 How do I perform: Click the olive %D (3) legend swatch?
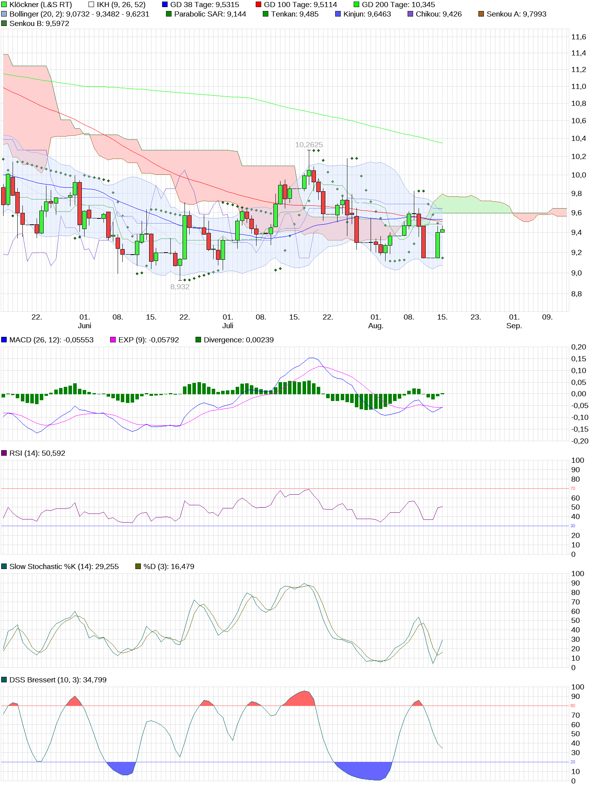click(x=138, y=567)
